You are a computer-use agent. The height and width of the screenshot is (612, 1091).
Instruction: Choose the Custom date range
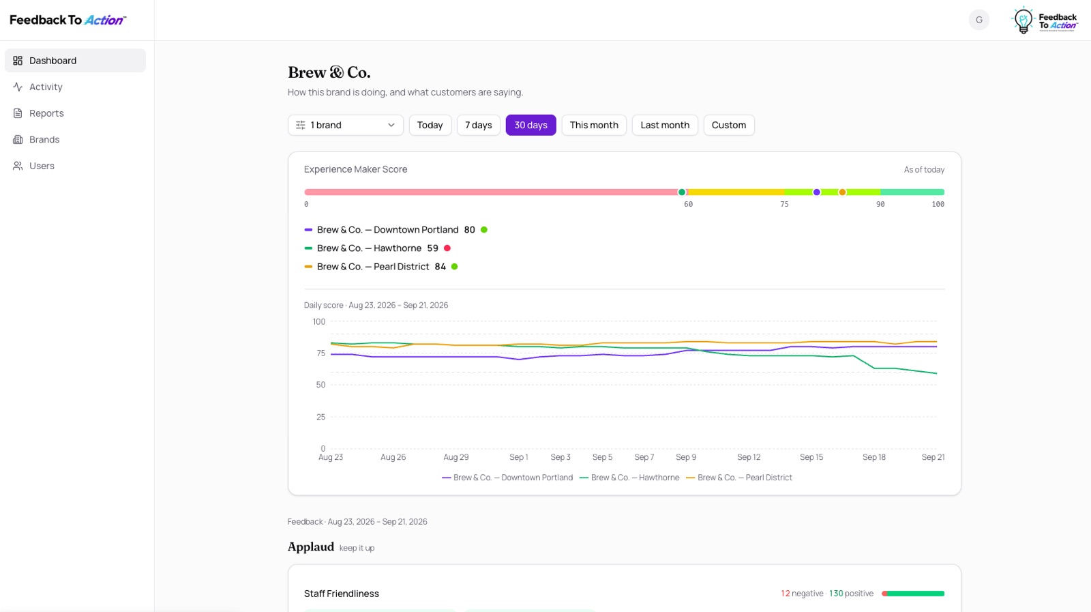[x=729, y=125]
